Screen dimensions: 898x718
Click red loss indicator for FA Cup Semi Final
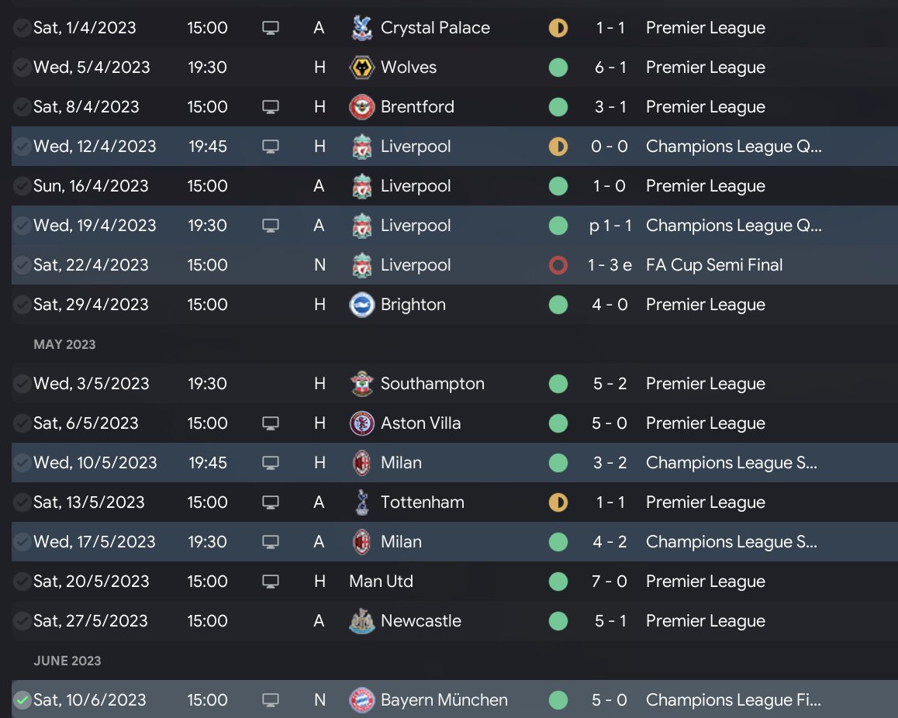coord(558,265)
